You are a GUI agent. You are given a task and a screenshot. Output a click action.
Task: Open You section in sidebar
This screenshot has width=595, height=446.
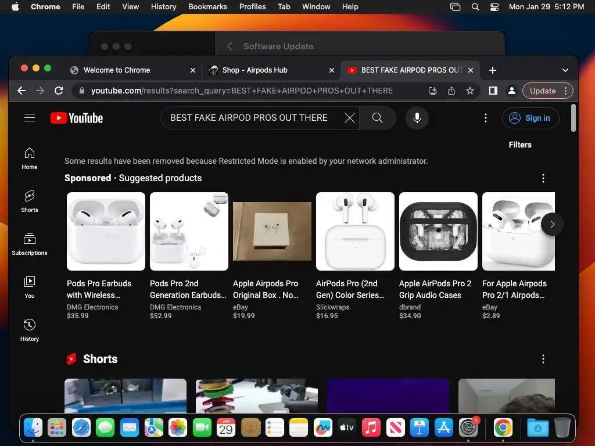coord(30,287)
